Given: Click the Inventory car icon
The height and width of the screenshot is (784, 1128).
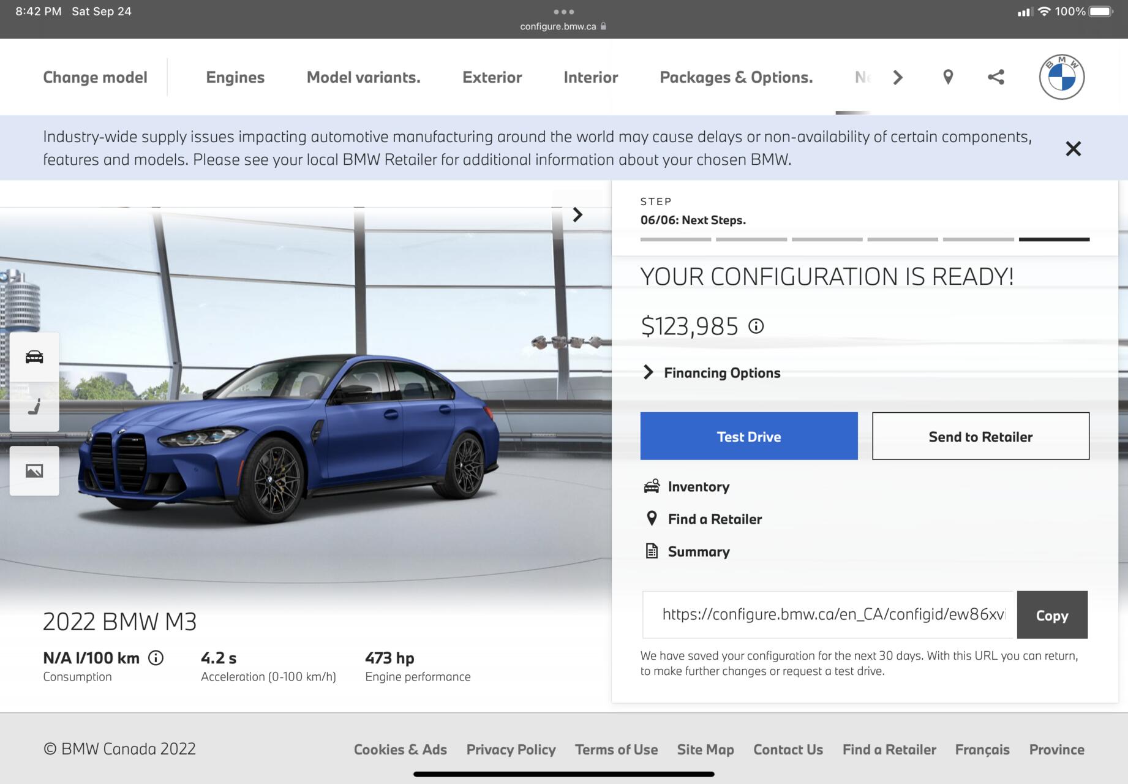Looking at the screenshot, I should point(652,486).
